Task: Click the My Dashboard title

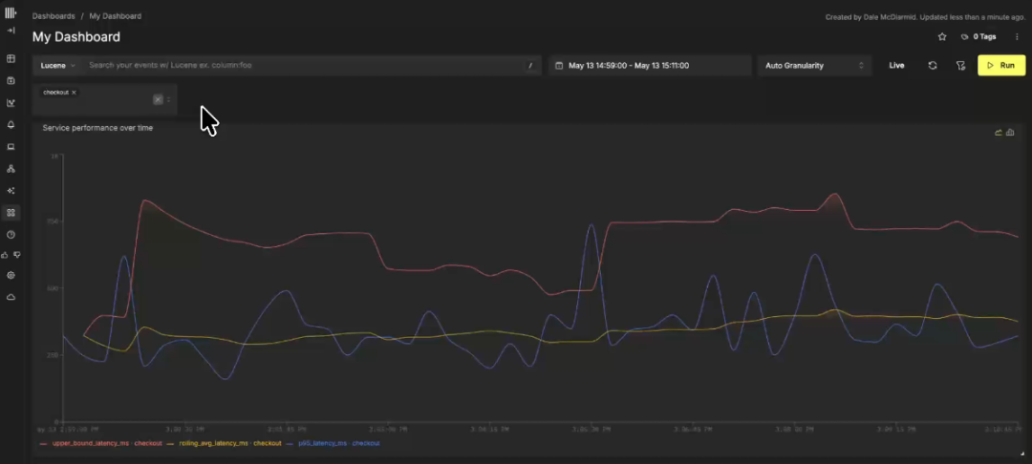Action: click(76, 37)
